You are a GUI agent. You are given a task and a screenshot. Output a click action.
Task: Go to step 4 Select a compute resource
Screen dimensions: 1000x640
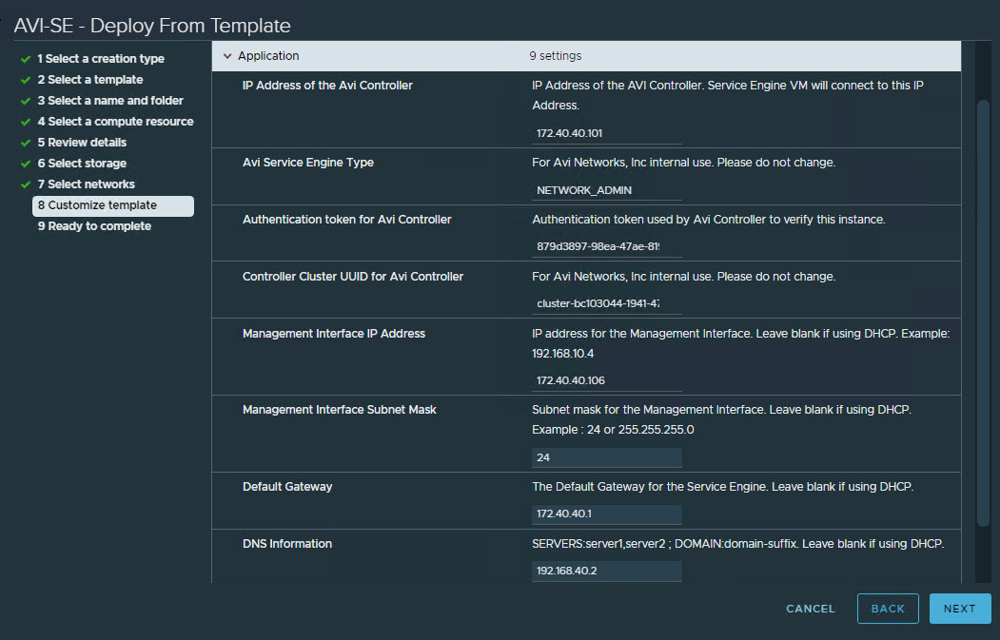click(114, 122)
